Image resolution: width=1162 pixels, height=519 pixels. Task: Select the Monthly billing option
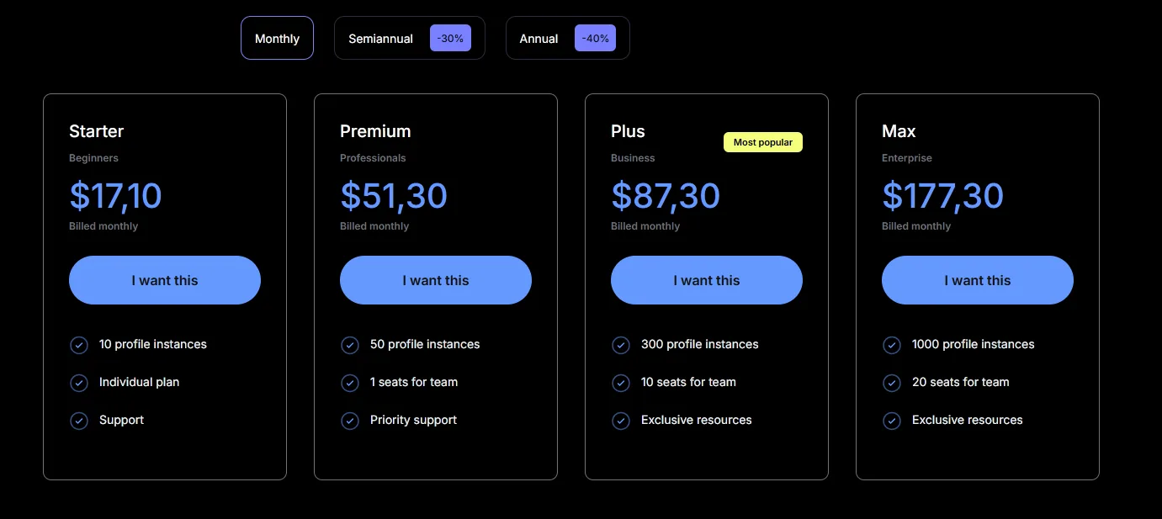(277, 38)
